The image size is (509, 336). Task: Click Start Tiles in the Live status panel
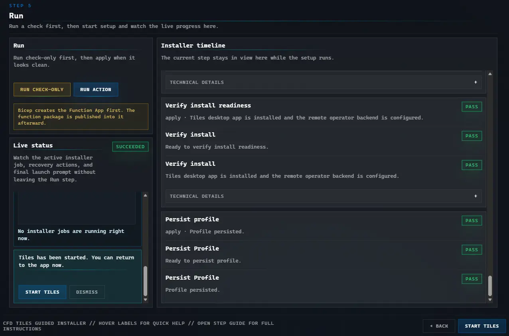[x=42, y=292]
